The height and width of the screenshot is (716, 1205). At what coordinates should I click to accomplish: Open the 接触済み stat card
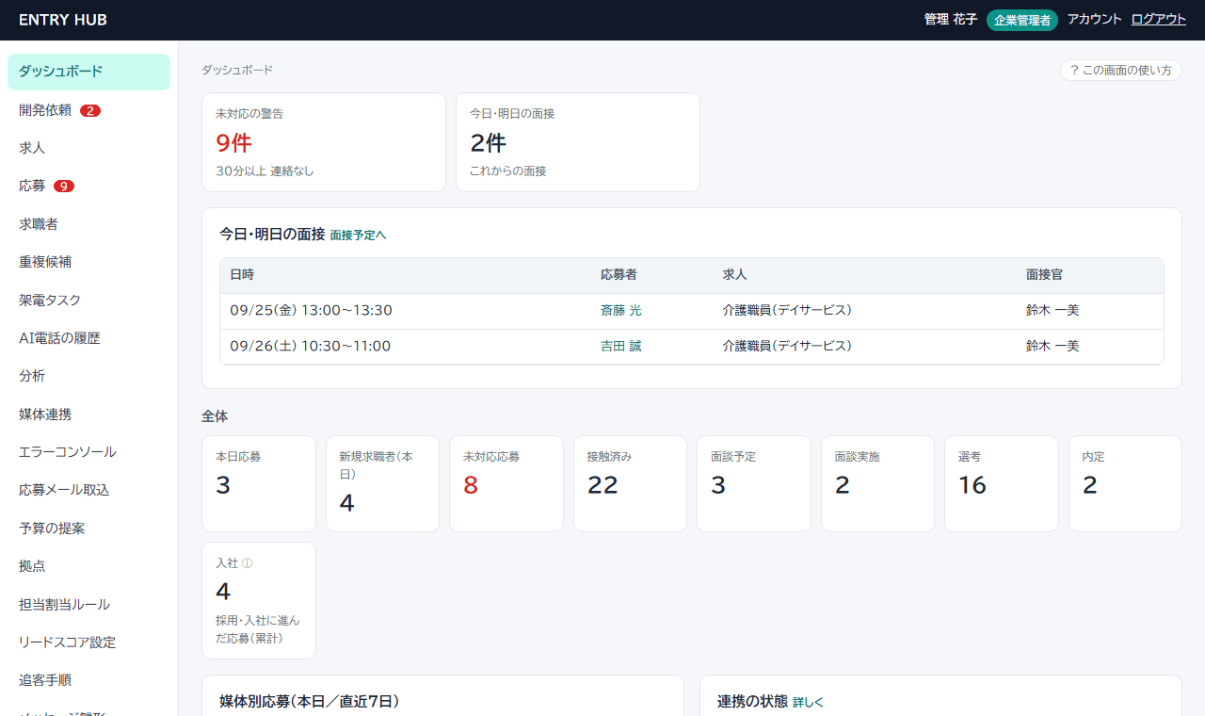(630, 483)
